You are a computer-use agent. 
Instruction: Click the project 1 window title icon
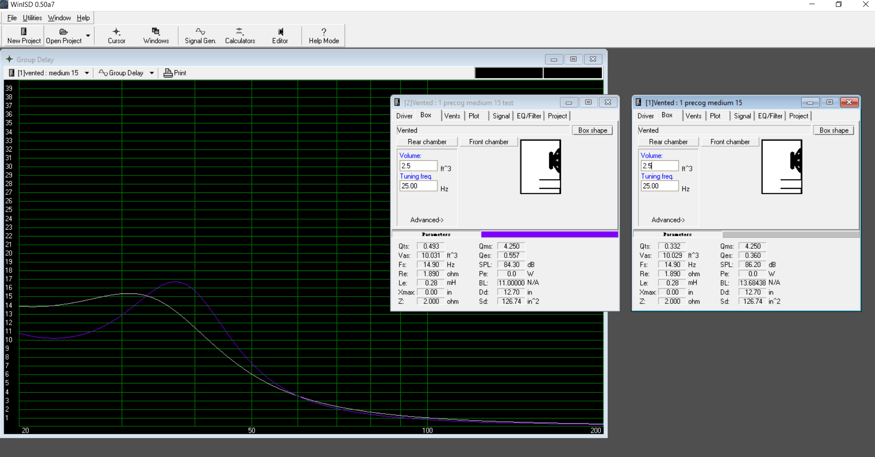point(638,102)
